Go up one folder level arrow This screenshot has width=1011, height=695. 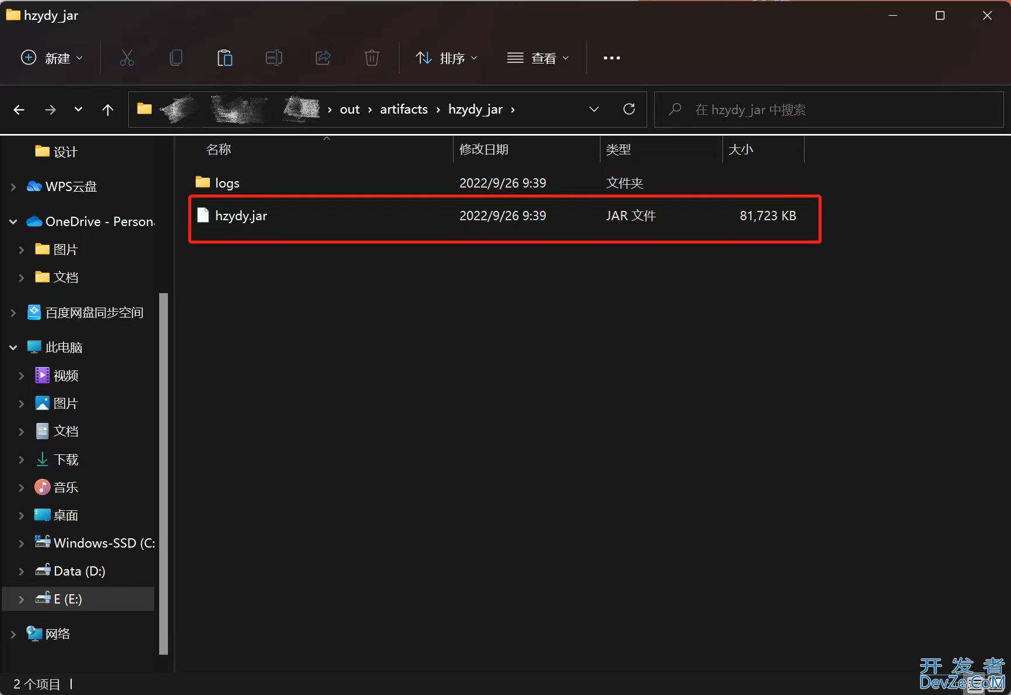[107, 110]
